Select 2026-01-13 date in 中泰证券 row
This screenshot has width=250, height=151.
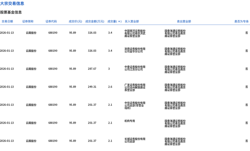[x=7, y=69]
